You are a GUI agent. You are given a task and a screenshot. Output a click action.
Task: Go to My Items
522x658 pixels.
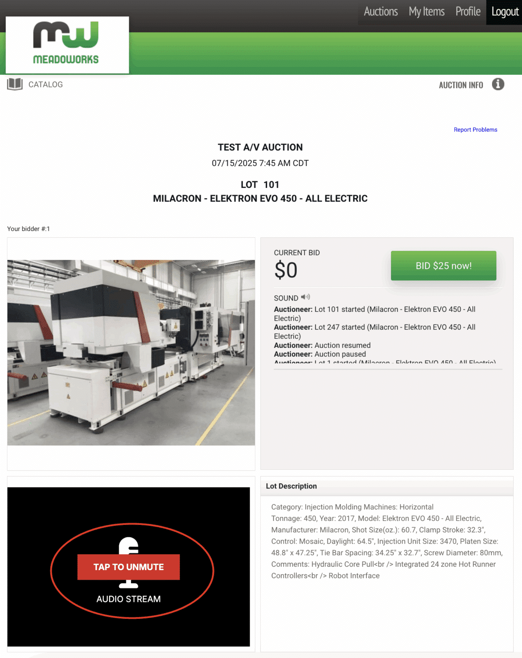tap(426, 12)
